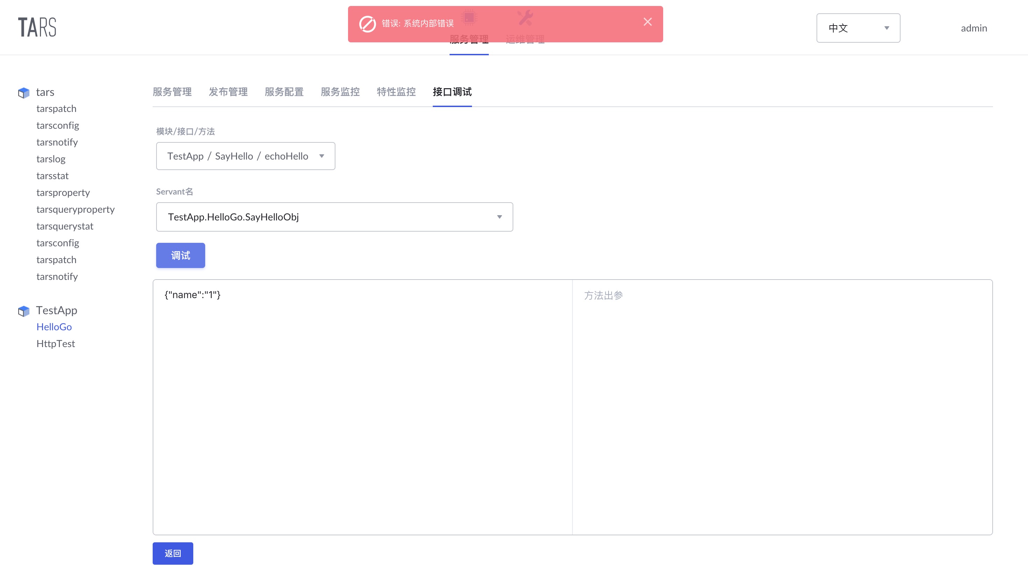Select tarslog in the sidebar
This screenshot has height=578, width=1028.
point(51,159)
